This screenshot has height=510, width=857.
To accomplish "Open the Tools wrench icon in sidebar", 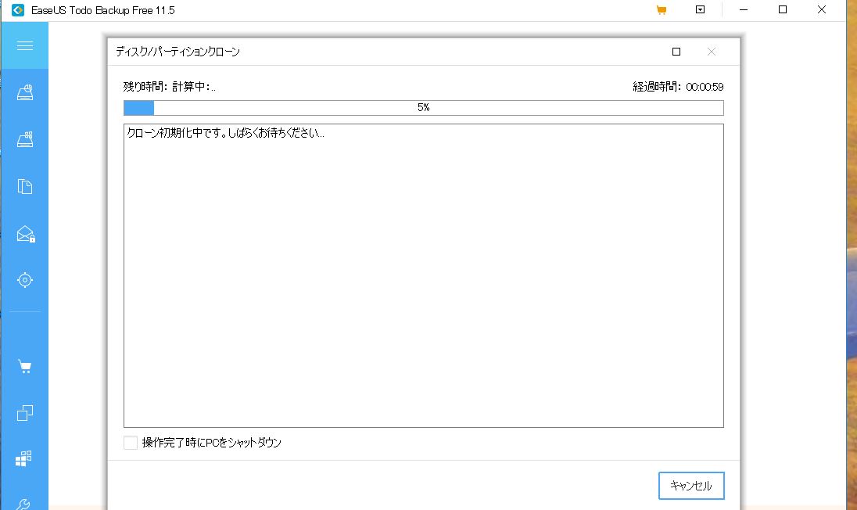I will click(x=23, y=504).
